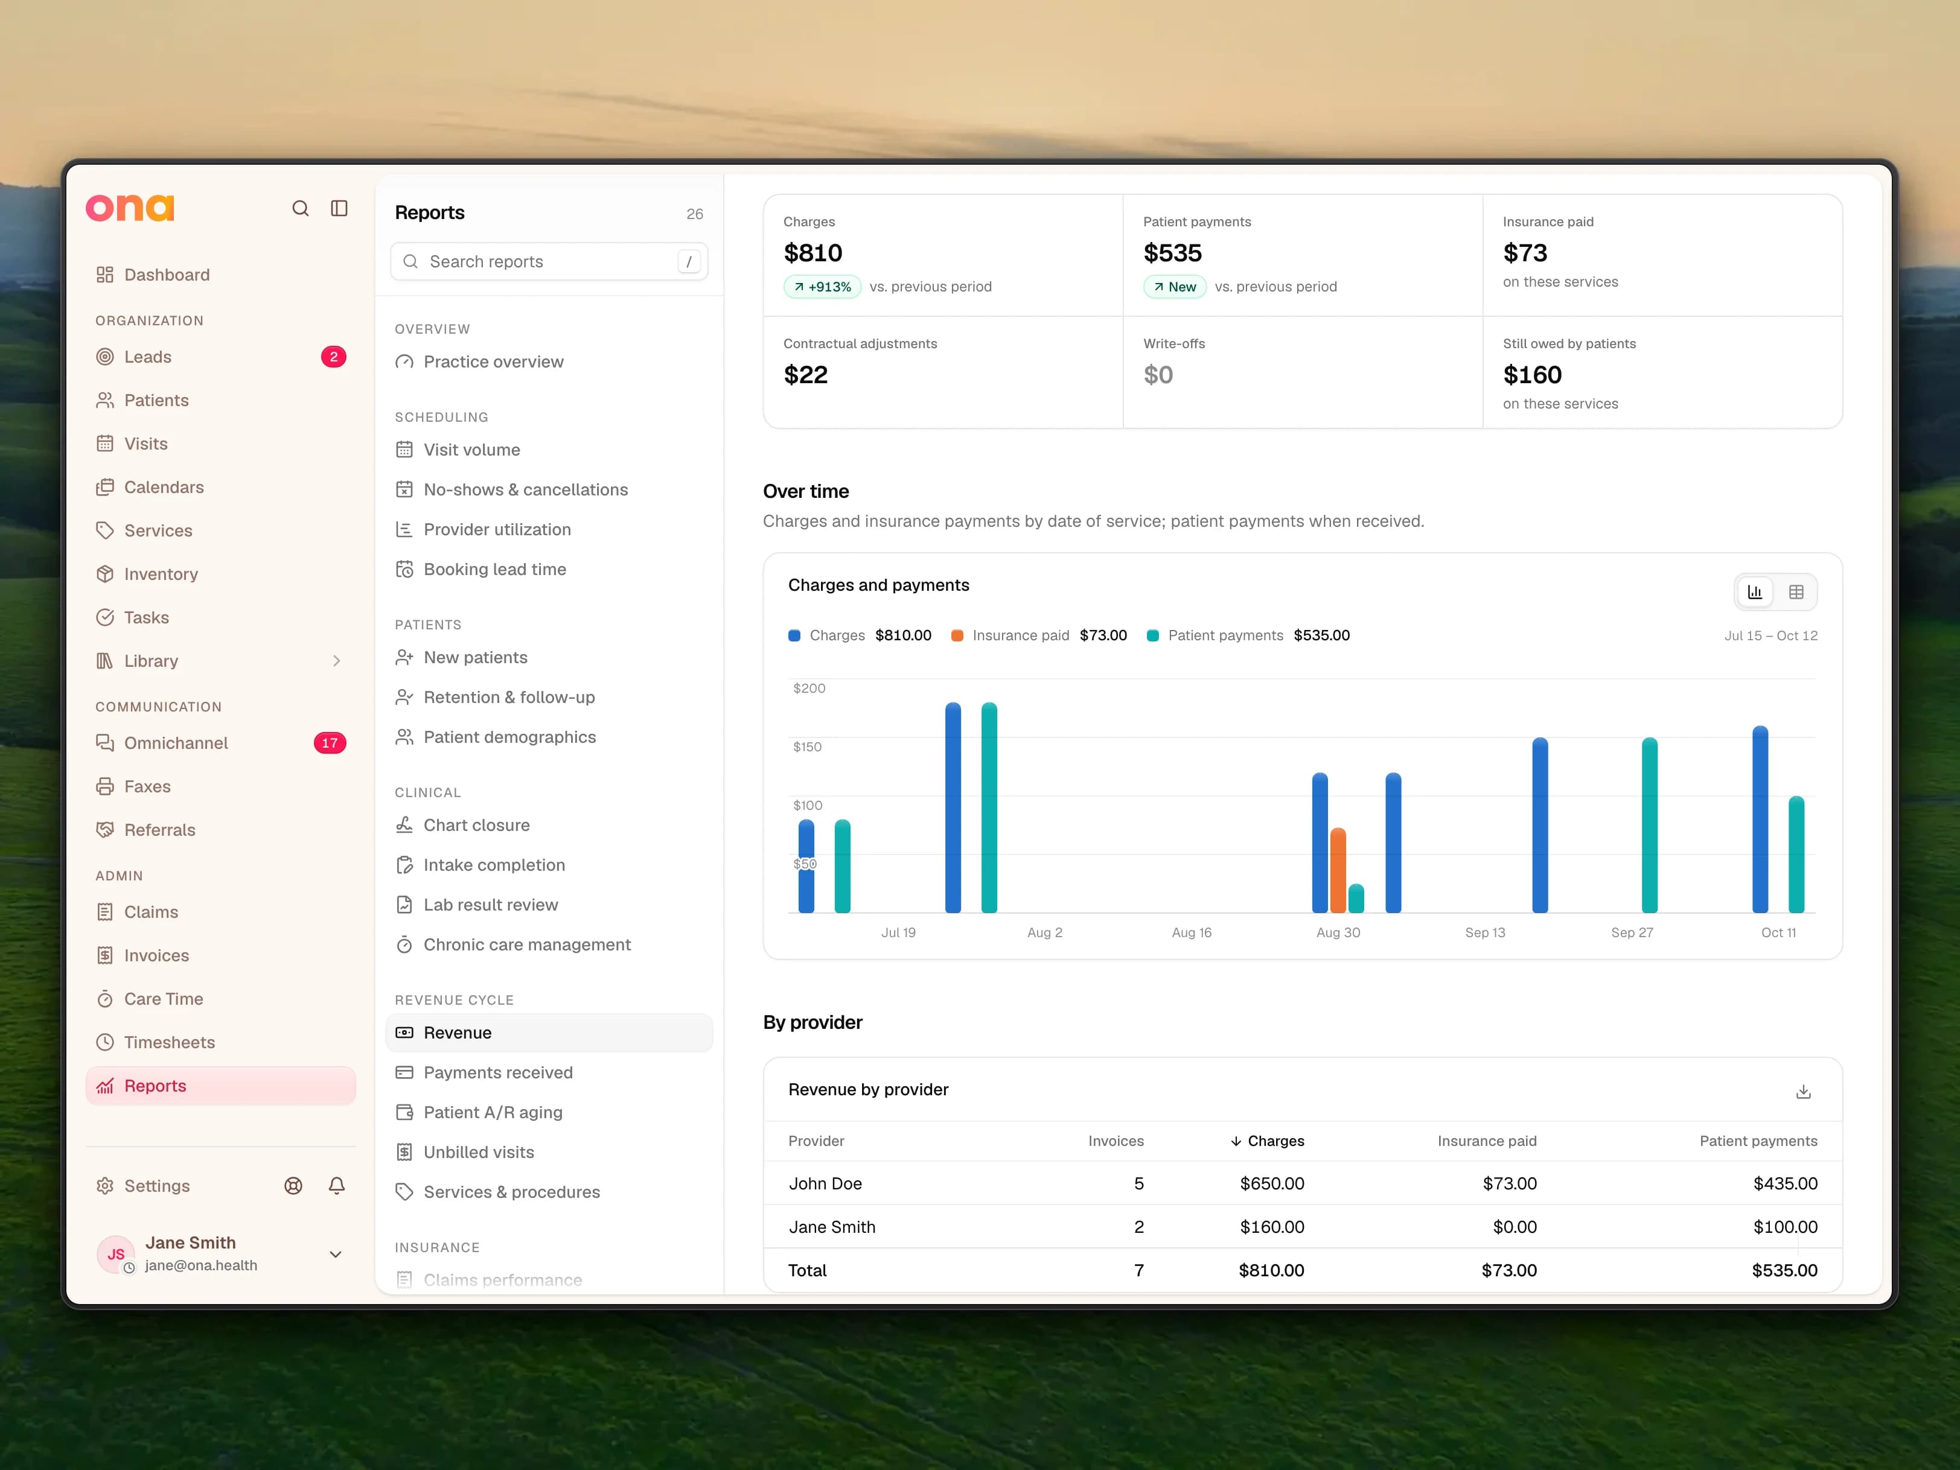Image resolution: width=1960 pixels, height=1470 pixels.
Task: Open Retention & follow-up report
Action: pos(549,697)
